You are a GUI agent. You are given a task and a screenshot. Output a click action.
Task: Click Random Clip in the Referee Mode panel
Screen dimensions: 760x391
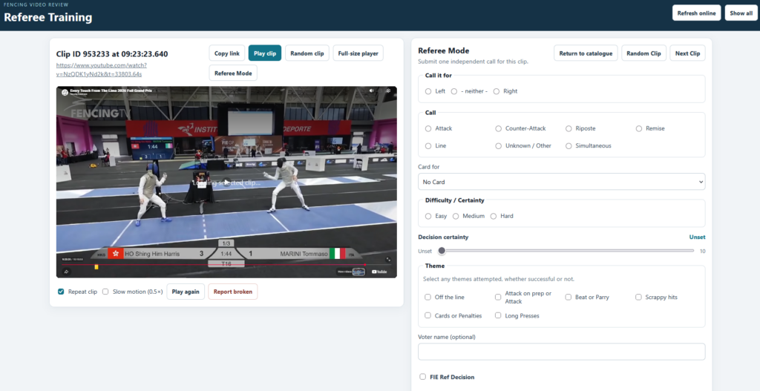tap(643, 53)
